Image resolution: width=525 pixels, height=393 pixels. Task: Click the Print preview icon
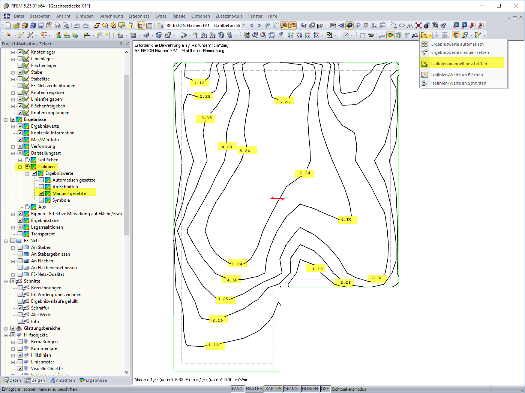click(66, 25)
